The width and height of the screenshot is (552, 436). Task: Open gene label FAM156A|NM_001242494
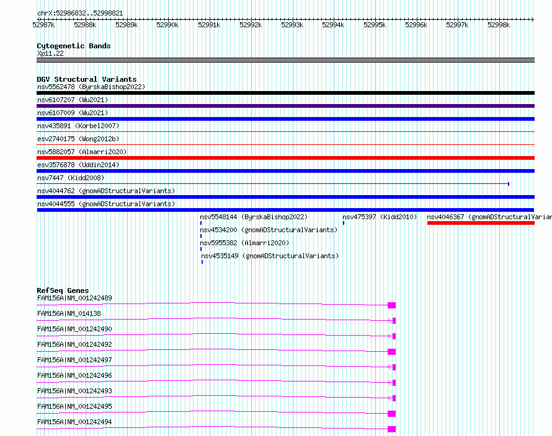coord(74,422)
